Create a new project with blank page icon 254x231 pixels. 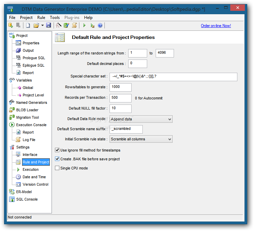(28, 25)
